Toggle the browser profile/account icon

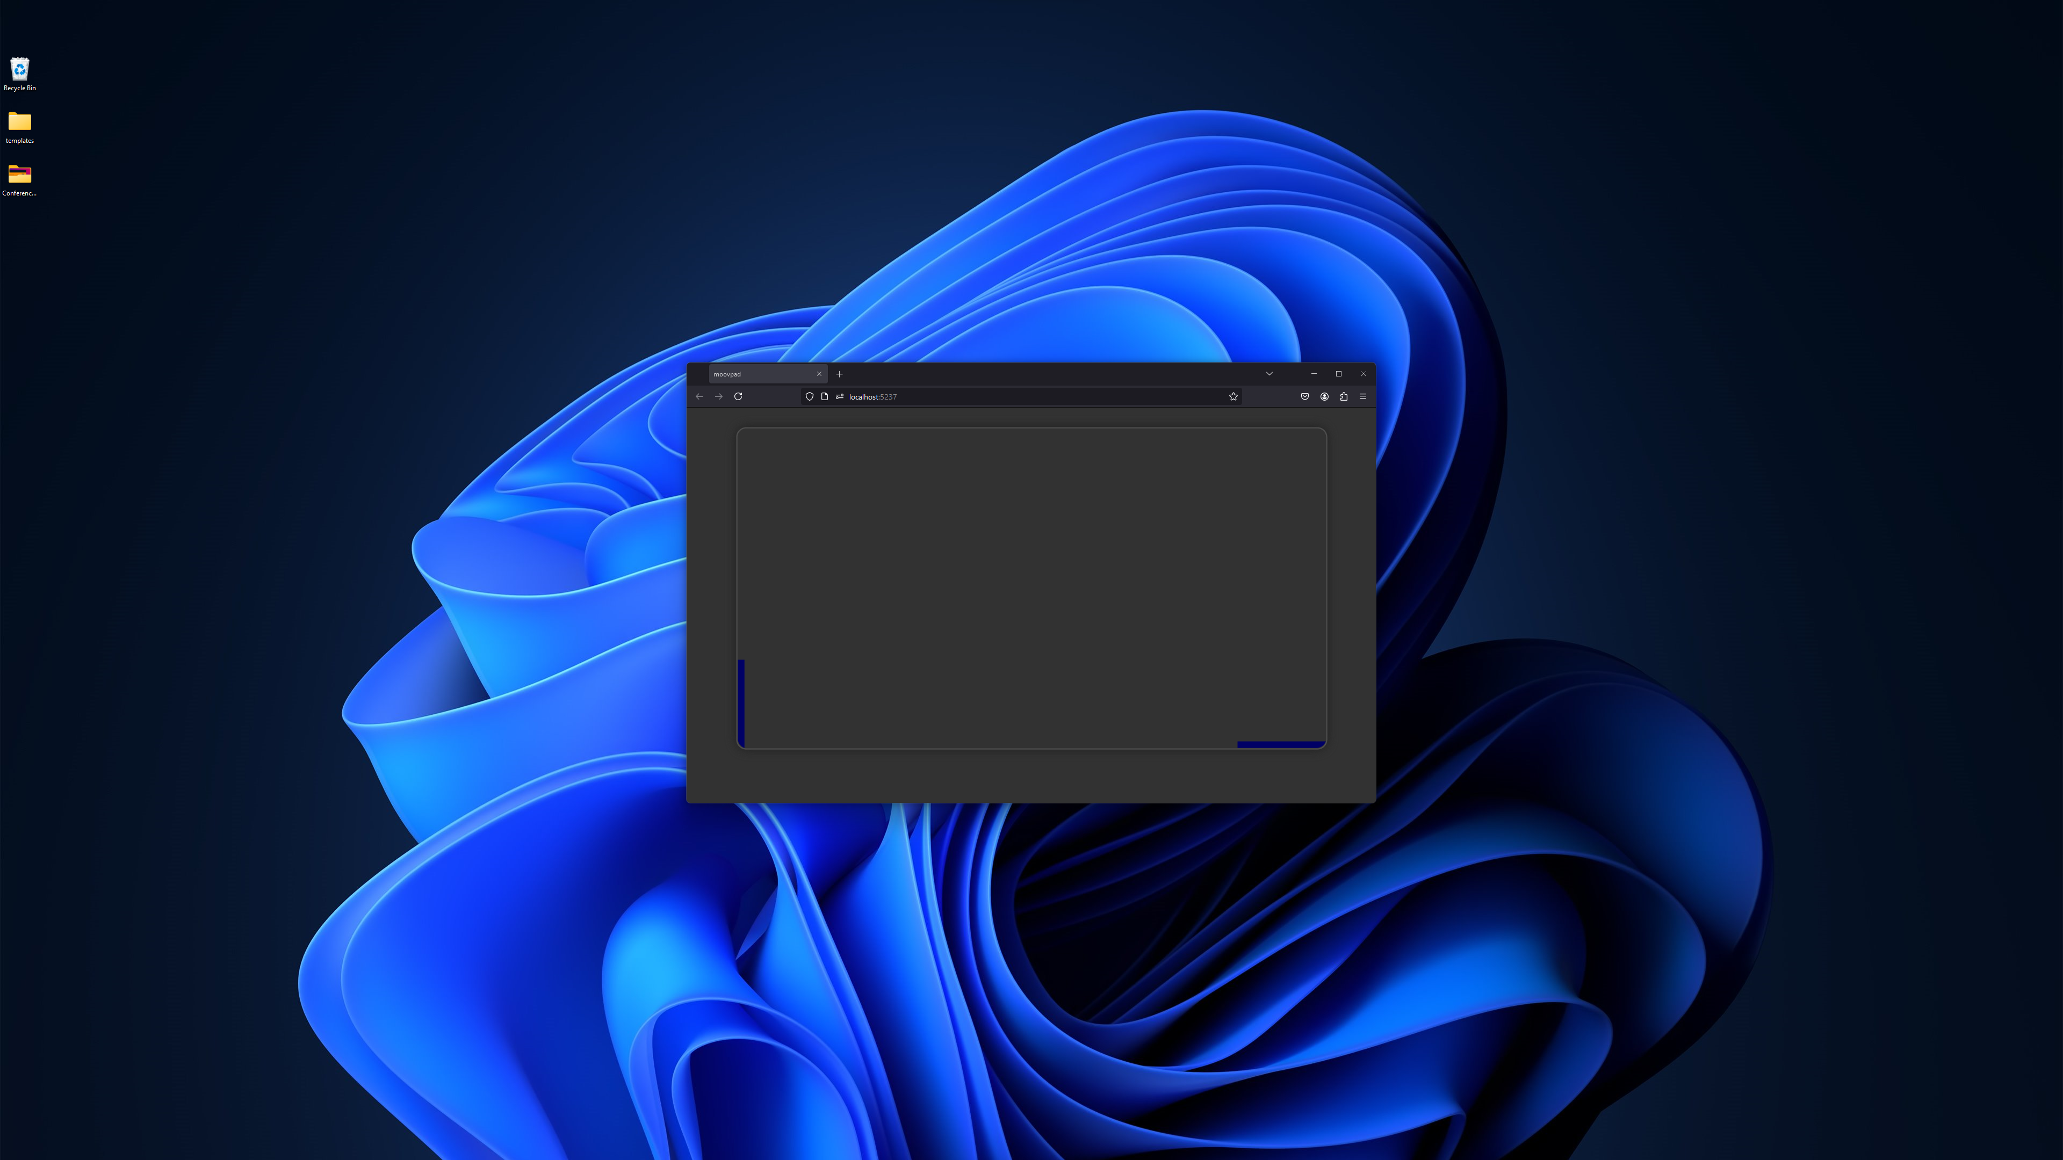(1323, 396)
